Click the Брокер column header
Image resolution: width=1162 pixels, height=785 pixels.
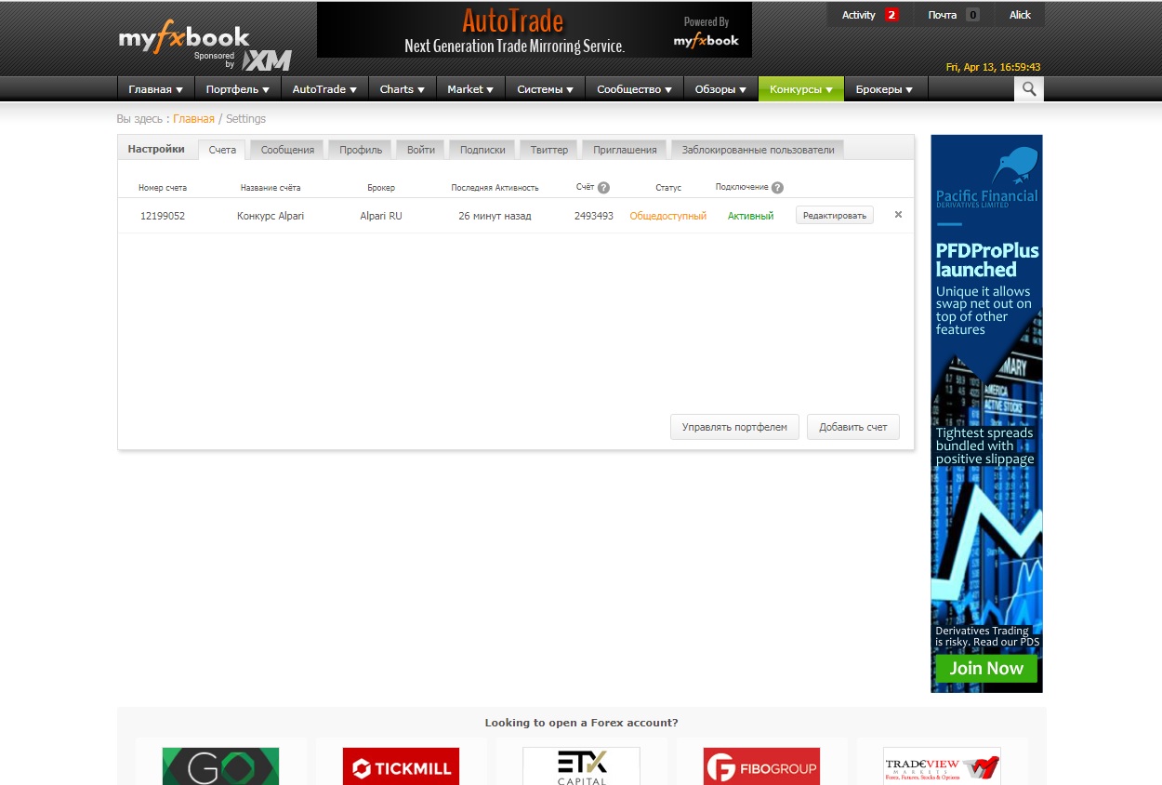tap(381, 188)
